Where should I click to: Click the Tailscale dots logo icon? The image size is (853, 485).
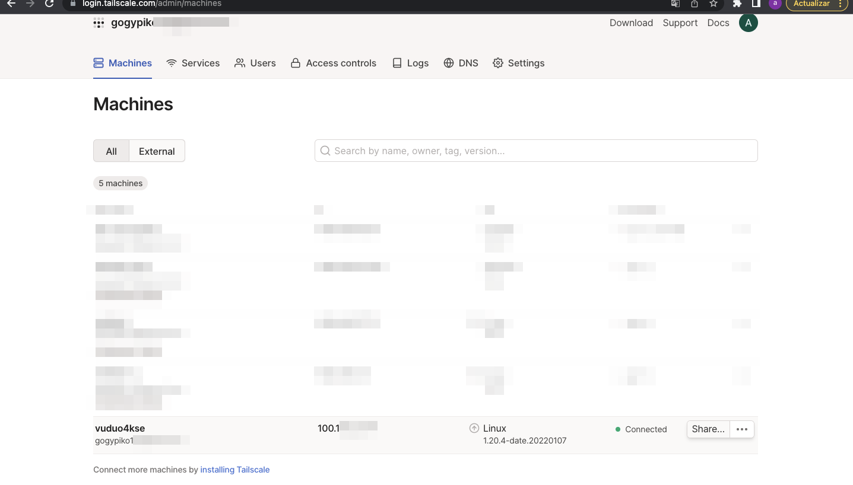tap(99, 23)
